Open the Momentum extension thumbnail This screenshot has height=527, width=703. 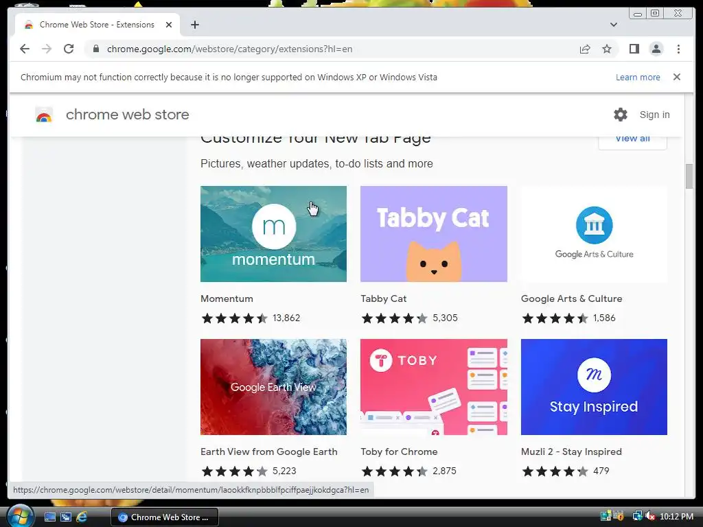[x=273, y=234]
